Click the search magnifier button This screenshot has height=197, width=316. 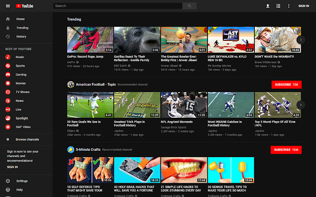coord(189,6)
